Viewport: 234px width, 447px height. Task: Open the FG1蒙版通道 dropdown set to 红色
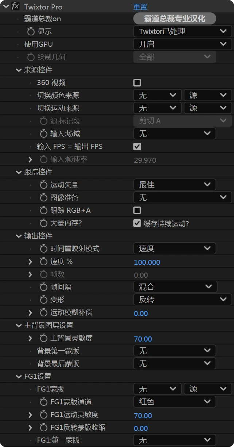tap(175, 402)
